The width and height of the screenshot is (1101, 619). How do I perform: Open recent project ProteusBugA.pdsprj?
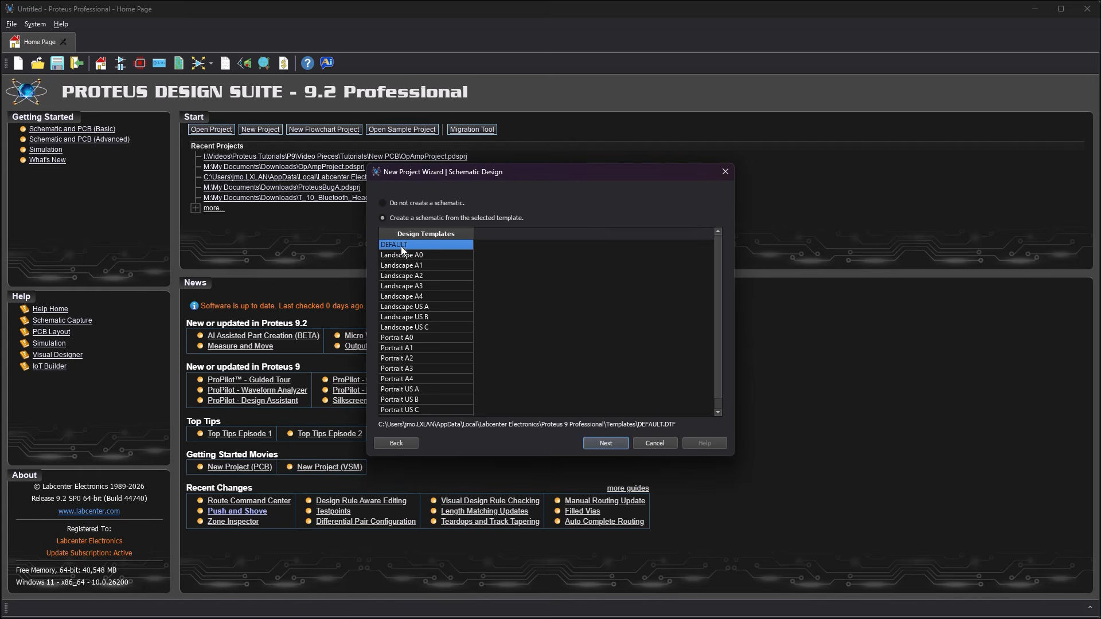[282, 187]
